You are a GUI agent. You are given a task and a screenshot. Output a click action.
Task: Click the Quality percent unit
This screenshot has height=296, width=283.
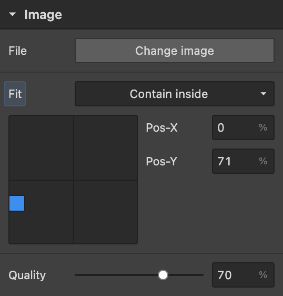[263, 275]
